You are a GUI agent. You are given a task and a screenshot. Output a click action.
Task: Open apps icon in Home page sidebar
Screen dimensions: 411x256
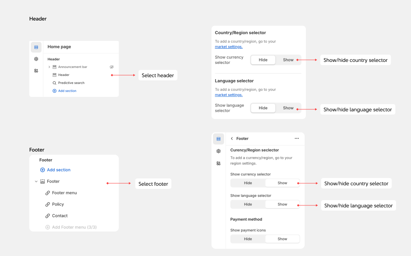(x=36, y=71)
